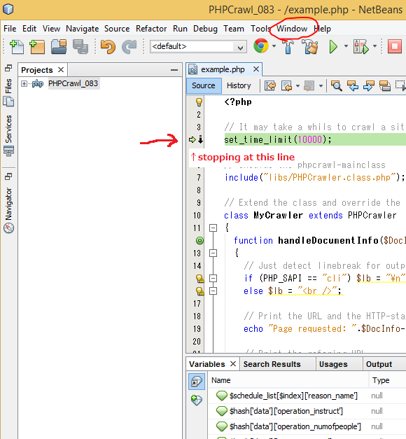This screenshot has width=406, height=439.
Task: Collapse the class fold on line 11
Action: click(213, 228)
